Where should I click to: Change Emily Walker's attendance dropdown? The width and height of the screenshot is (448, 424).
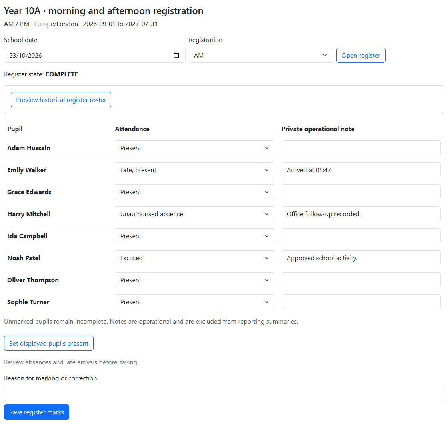point(195,170)
